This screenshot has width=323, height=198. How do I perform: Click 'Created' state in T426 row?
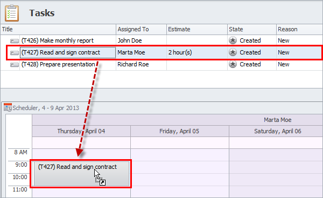(x=250, y=40)
